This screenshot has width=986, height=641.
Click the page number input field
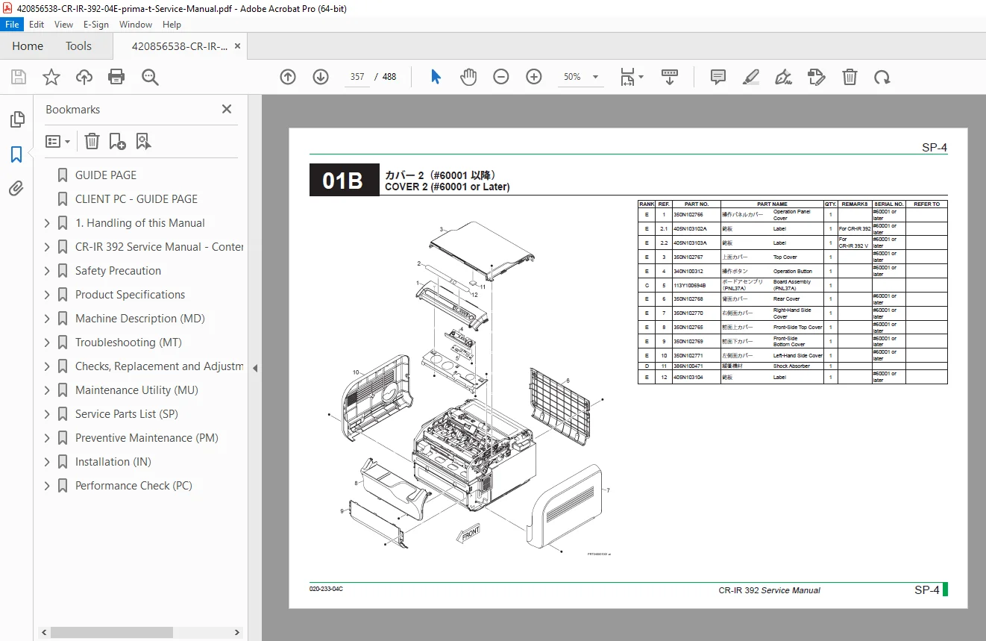357,77
